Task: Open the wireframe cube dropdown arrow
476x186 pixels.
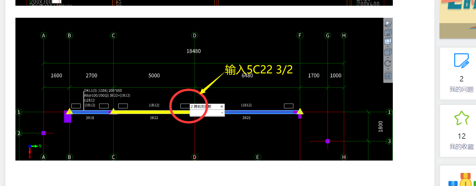Action: pos(388,47)
